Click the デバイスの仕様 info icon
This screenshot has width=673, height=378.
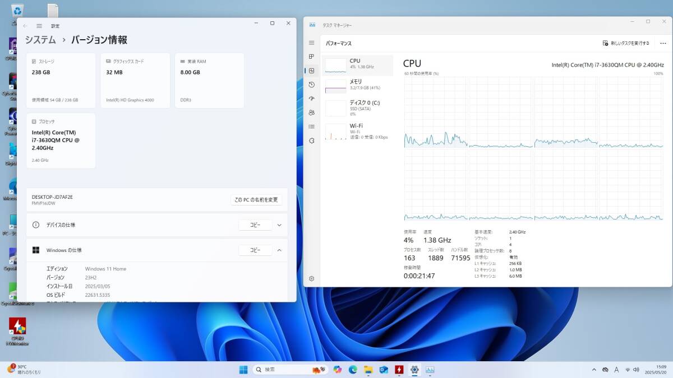36,225
